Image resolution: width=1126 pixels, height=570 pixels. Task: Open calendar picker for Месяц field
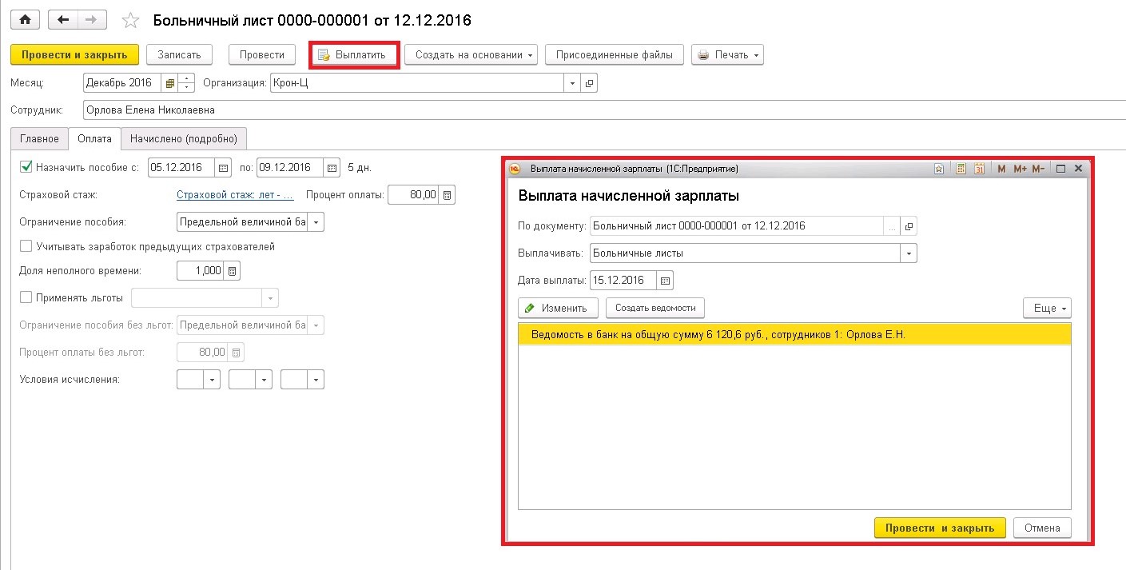[x=169, y=82]
